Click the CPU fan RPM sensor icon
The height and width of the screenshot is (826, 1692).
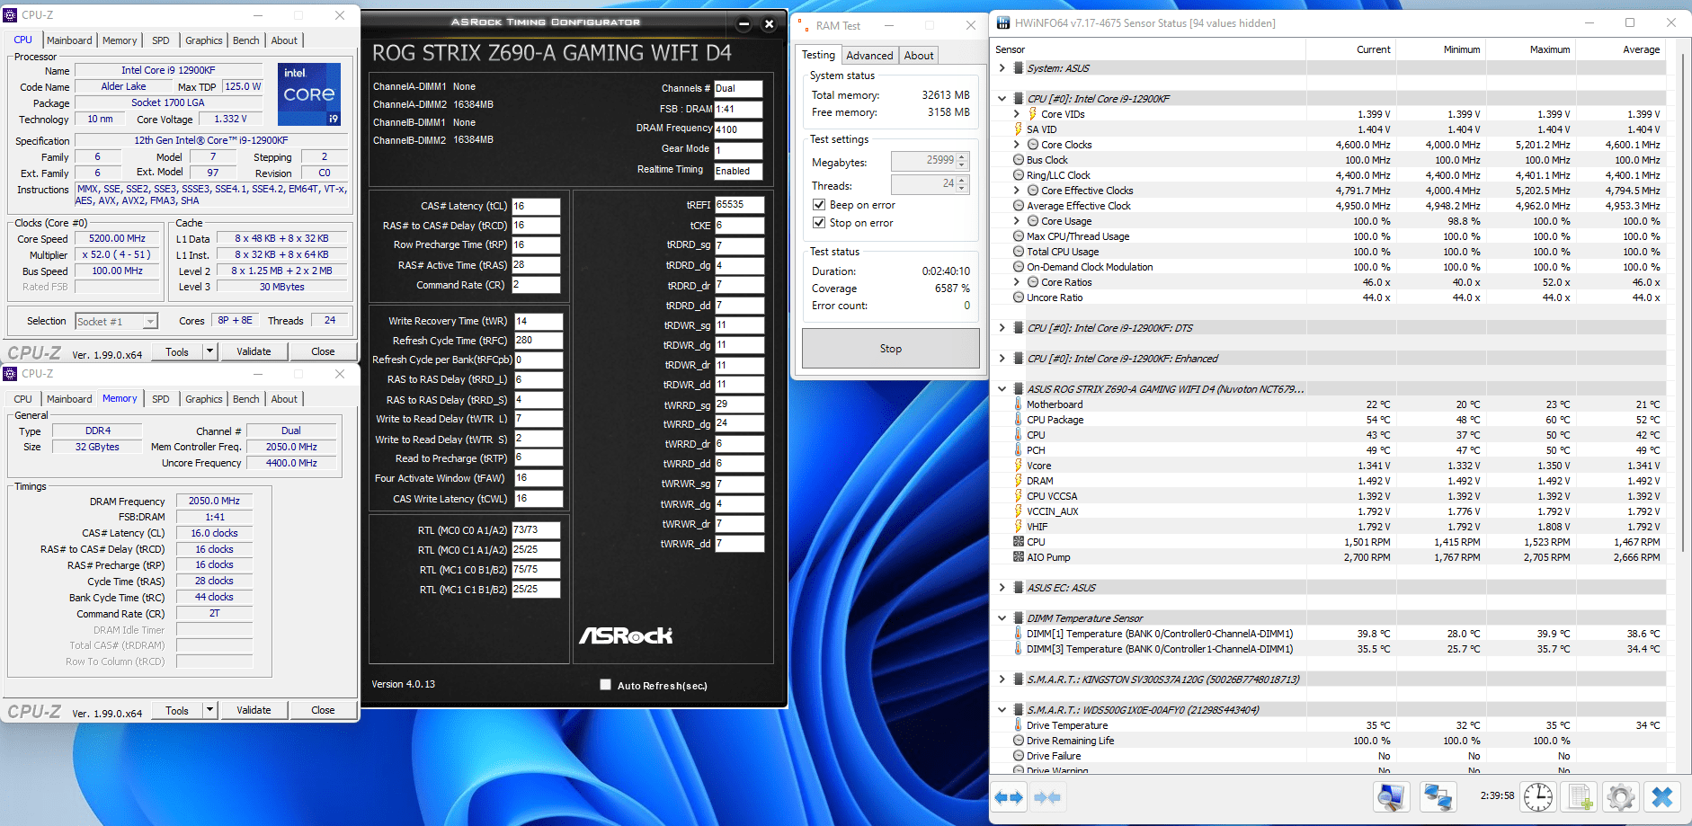point(1019,542)
